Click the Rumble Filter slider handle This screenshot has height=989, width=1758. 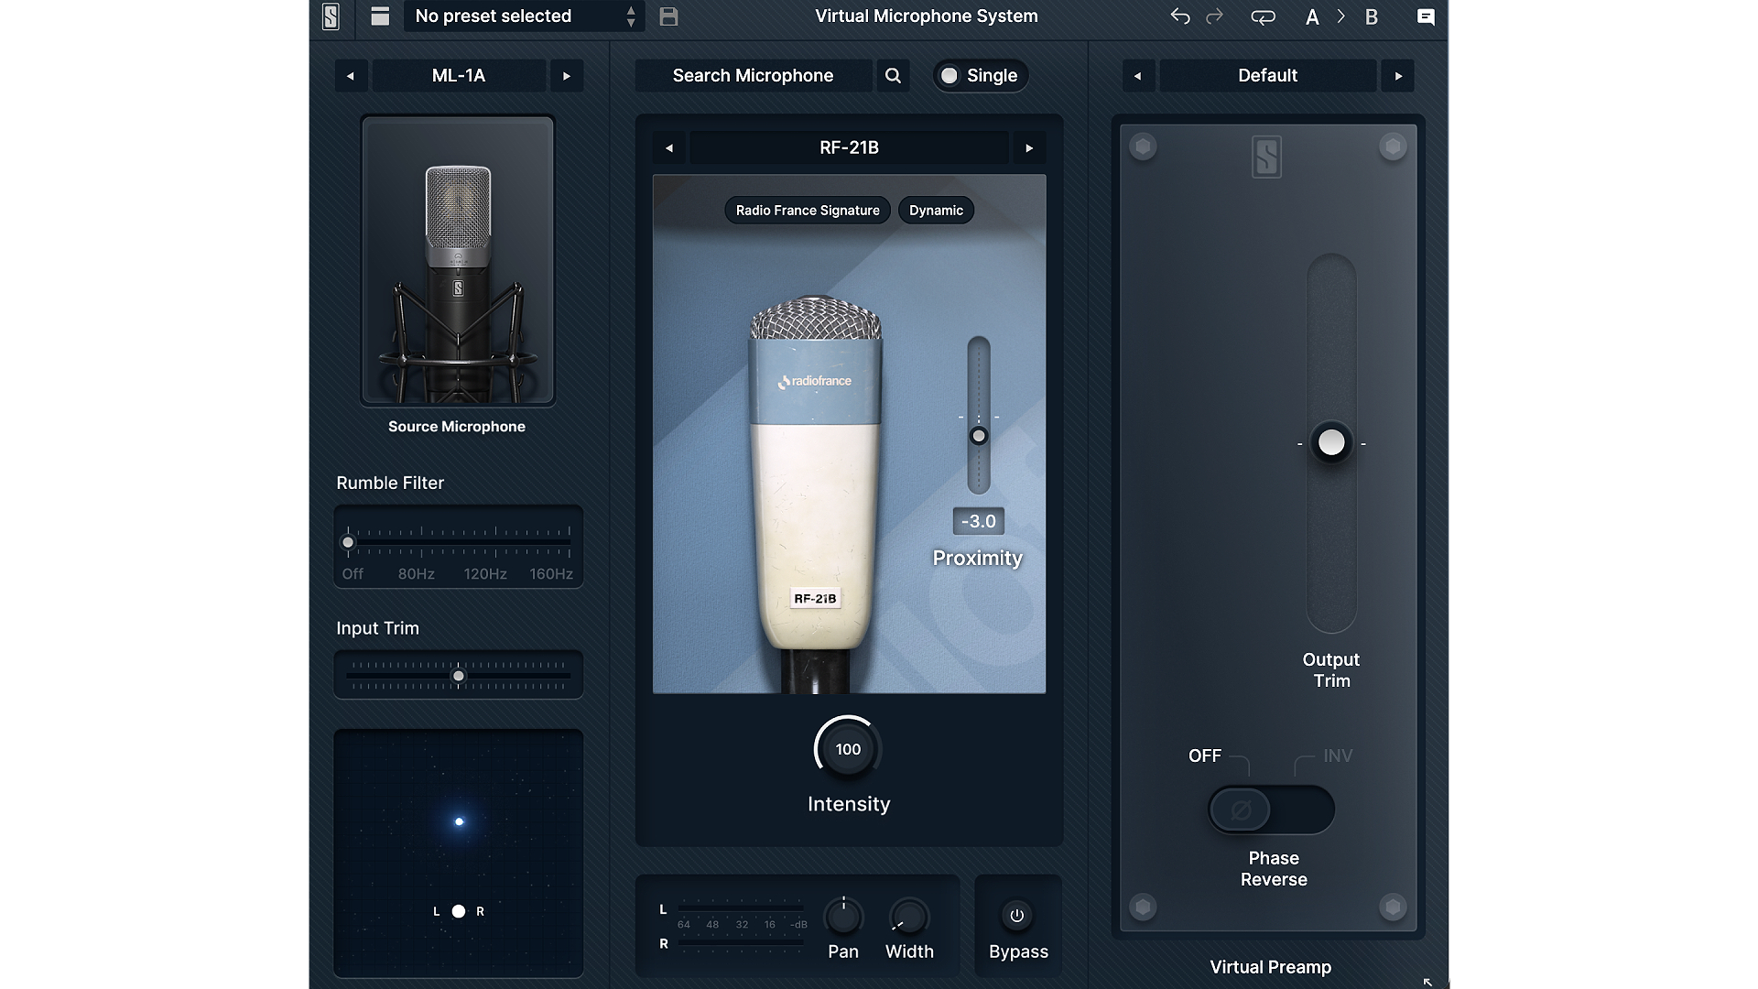click(348, 542)
